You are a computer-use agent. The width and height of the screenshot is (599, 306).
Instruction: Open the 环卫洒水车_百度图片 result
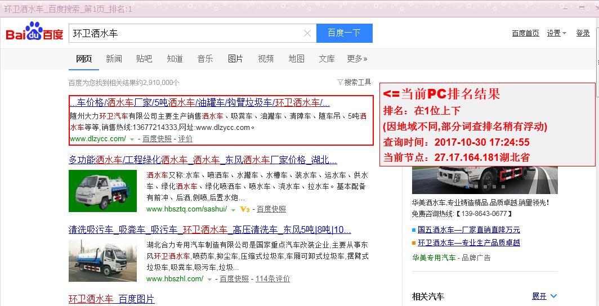(111, 299)
